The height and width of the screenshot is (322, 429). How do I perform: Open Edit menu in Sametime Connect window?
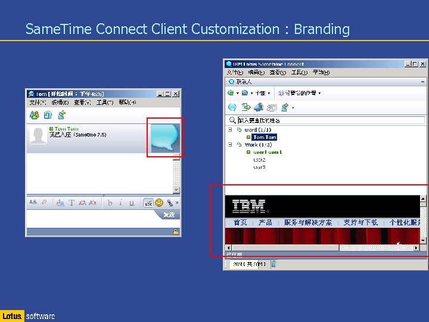256,72
